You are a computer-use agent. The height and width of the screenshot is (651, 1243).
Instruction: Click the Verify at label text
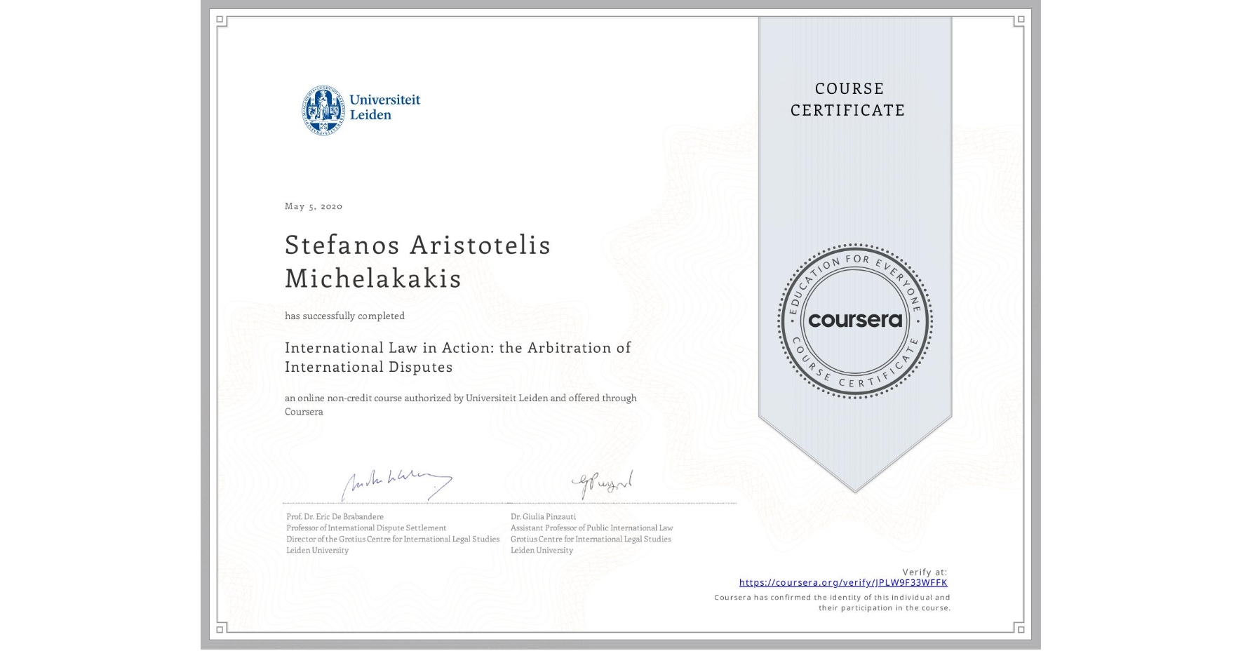point(924,571)
